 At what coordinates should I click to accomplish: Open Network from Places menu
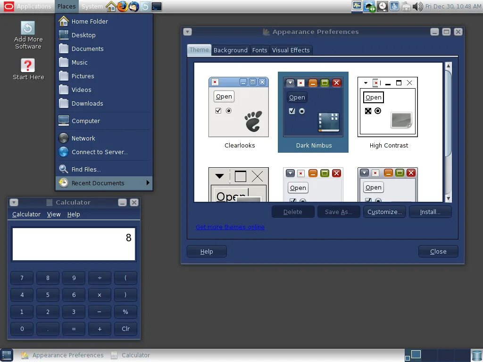coord(104,138)
